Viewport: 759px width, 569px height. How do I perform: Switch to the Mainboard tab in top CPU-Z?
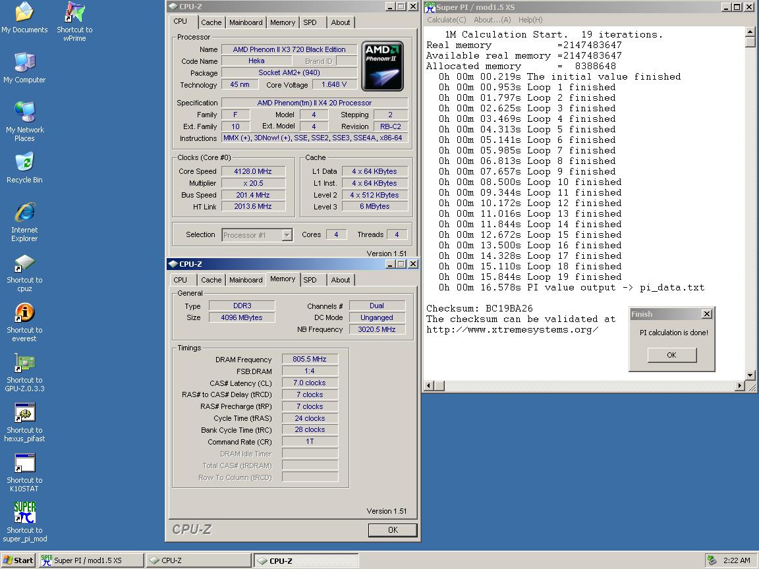click(246, 22)
